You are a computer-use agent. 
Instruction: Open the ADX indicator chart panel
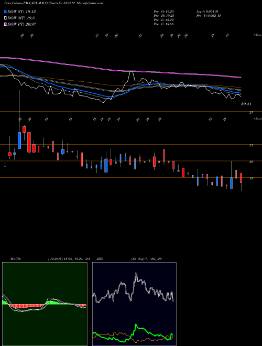(x=134, y=304)
